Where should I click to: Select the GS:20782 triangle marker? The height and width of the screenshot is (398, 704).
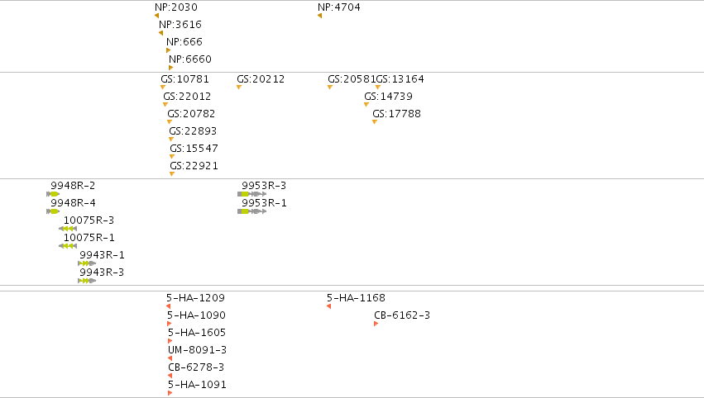[x=170, y=122]
